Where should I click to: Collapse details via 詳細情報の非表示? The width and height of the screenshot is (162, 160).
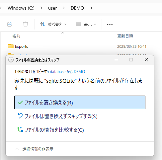pos(35,149)
